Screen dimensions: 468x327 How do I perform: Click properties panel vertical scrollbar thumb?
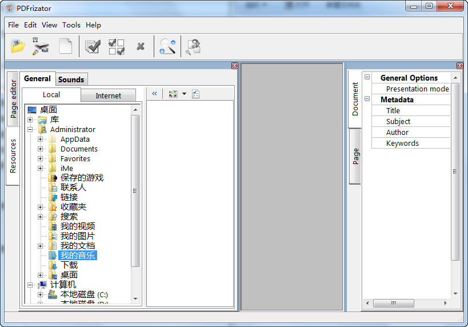(x=455, y=172)
